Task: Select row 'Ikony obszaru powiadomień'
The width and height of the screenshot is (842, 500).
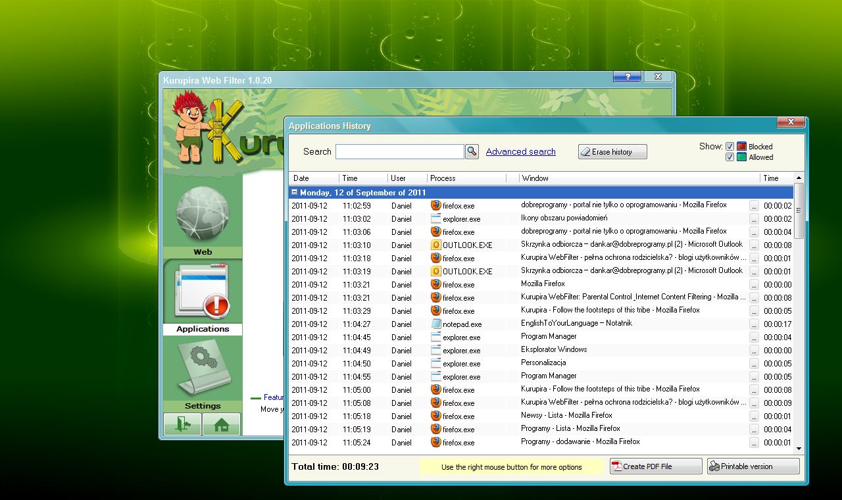Action: pos(541,218)
